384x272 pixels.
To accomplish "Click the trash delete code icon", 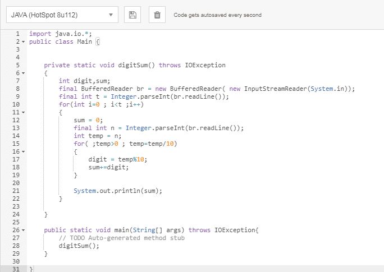I will [x=157, y=15].
